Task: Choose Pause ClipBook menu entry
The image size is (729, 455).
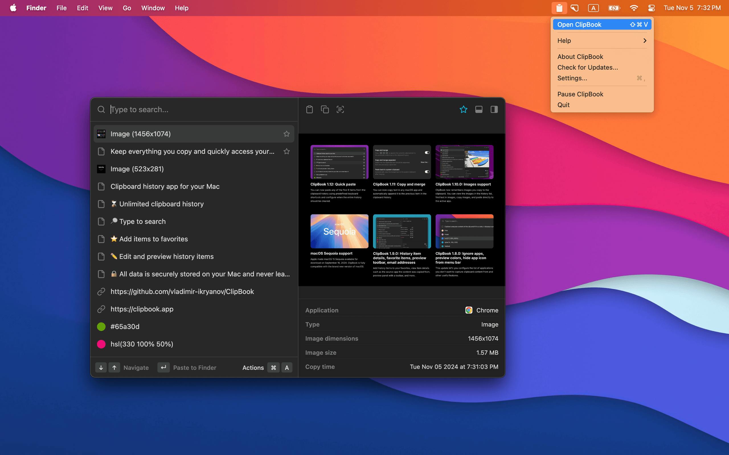Action: pyautogui.click(x=602, y=94)
